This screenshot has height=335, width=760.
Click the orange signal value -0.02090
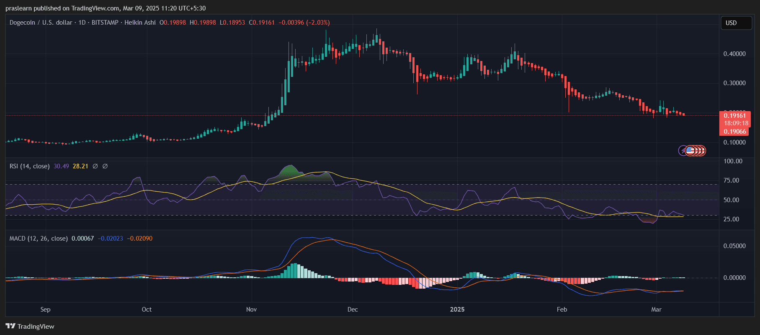point(140,239)
